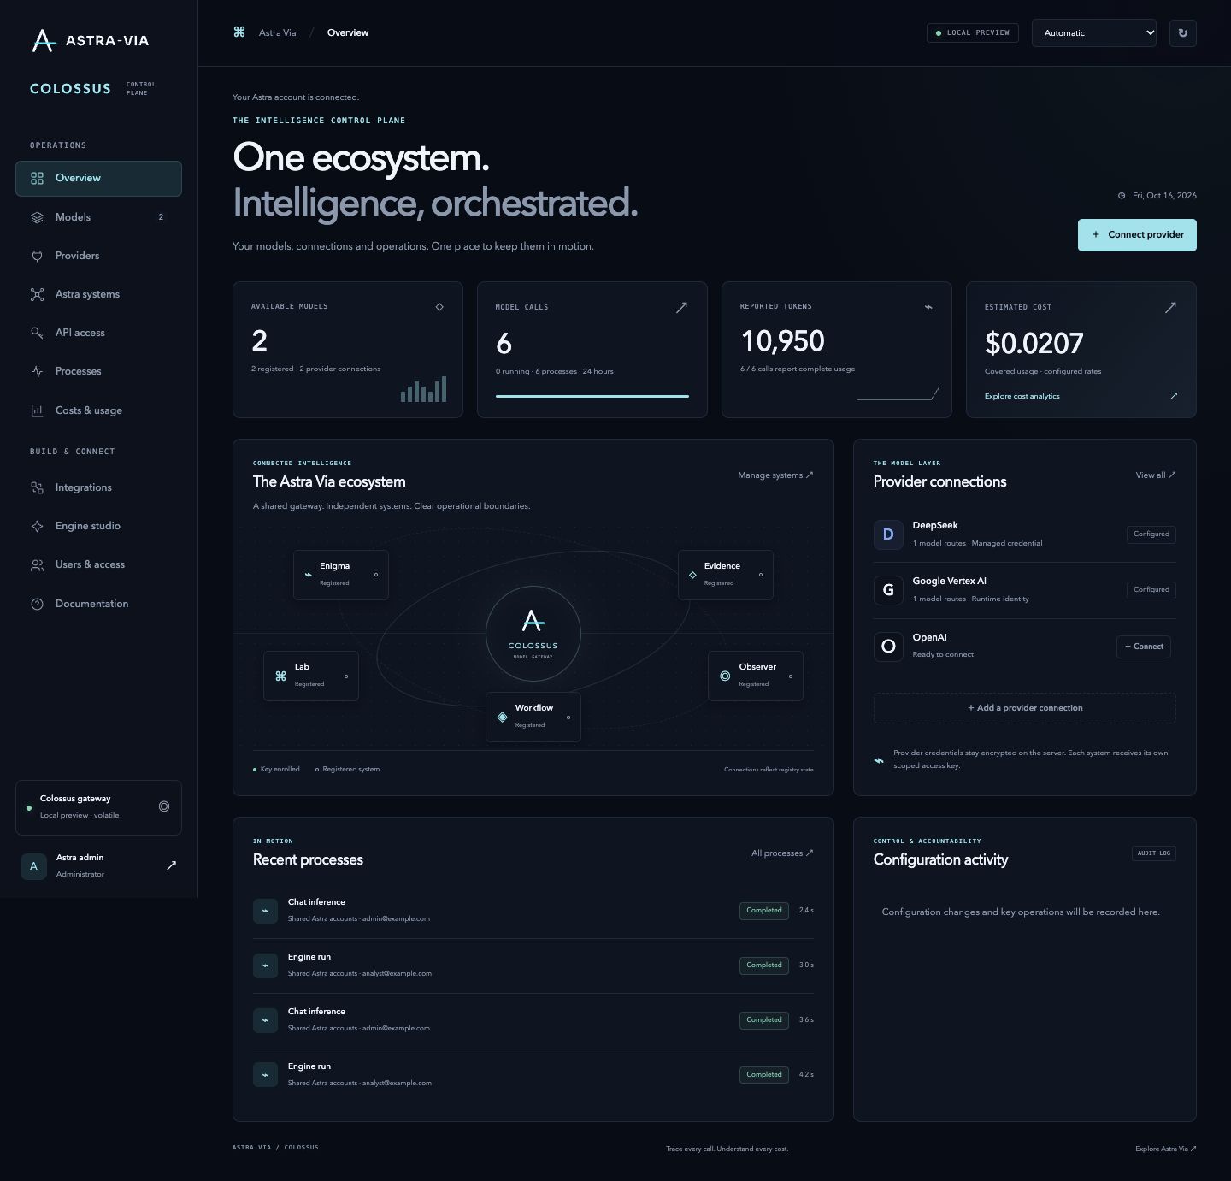Open the All processes link
The height and width of the screenshot is (1181, 1231).
click(x=782, y=853)
